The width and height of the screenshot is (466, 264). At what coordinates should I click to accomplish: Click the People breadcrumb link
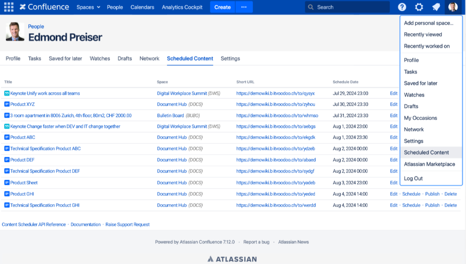pyautogui.click(x=36, y=26)
